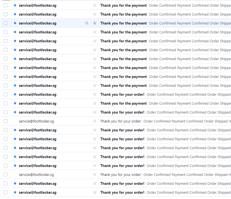Tick the checkbox of the highlighted email row

pyautogui.click(x=6, y=23)
